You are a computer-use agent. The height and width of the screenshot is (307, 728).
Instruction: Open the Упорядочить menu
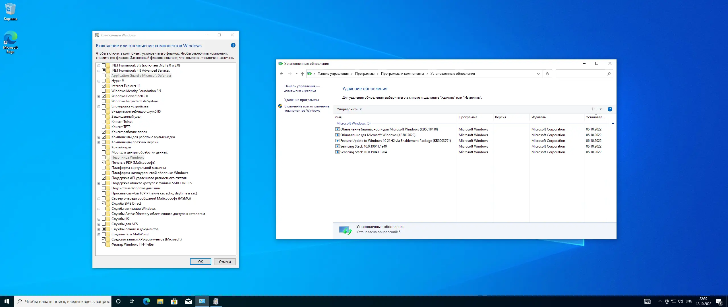click(x=349, y=109)
